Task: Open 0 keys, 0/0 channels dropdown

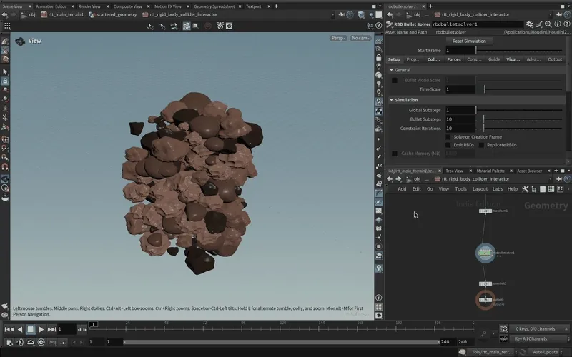Action: [x=540, y=329]
